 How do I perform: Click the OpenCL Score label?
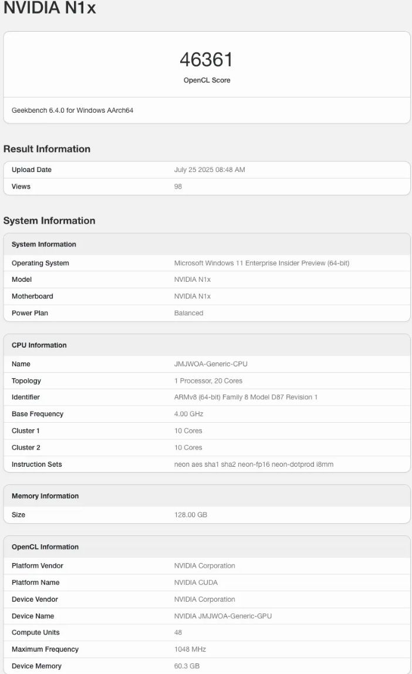(x=207, y=80)
